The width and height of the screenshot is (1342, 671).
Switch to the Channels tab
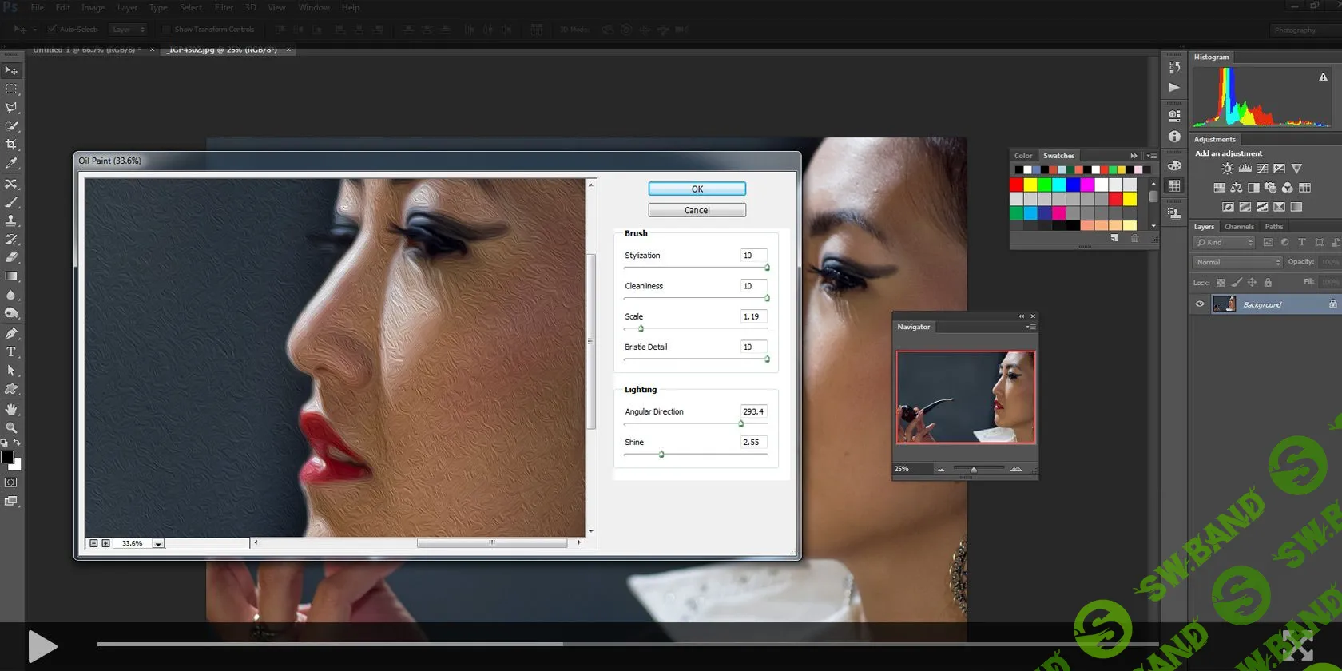tap(1239, 227)
